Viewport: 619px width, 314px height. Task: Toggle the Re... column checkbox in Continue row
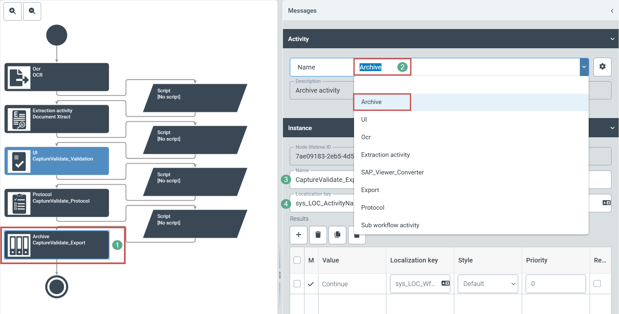click(597, 284)
